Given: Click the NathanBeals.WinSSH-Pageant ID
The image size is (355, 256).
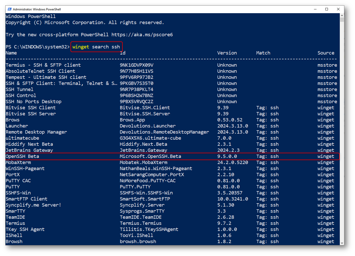Looking at the screenshot, I should click(156, 168).
